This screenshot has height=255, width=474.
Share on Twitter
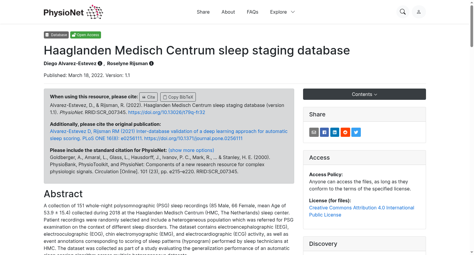click(x=356, y=132)
